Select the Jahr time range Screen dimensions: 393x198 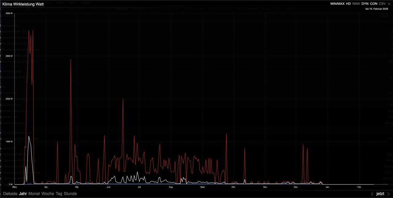(23, 194)
